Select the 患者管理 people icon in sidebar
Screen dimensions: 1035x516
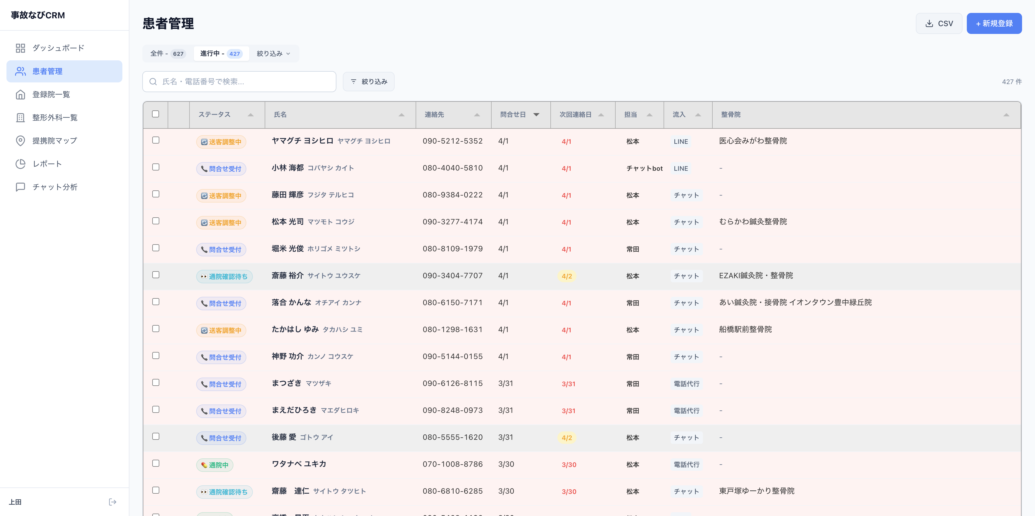point(21,71)
